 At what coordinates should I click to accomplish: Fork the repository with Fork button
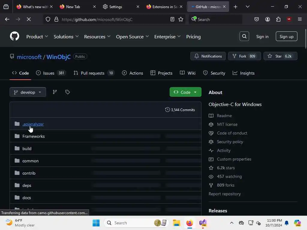point(245,56)
